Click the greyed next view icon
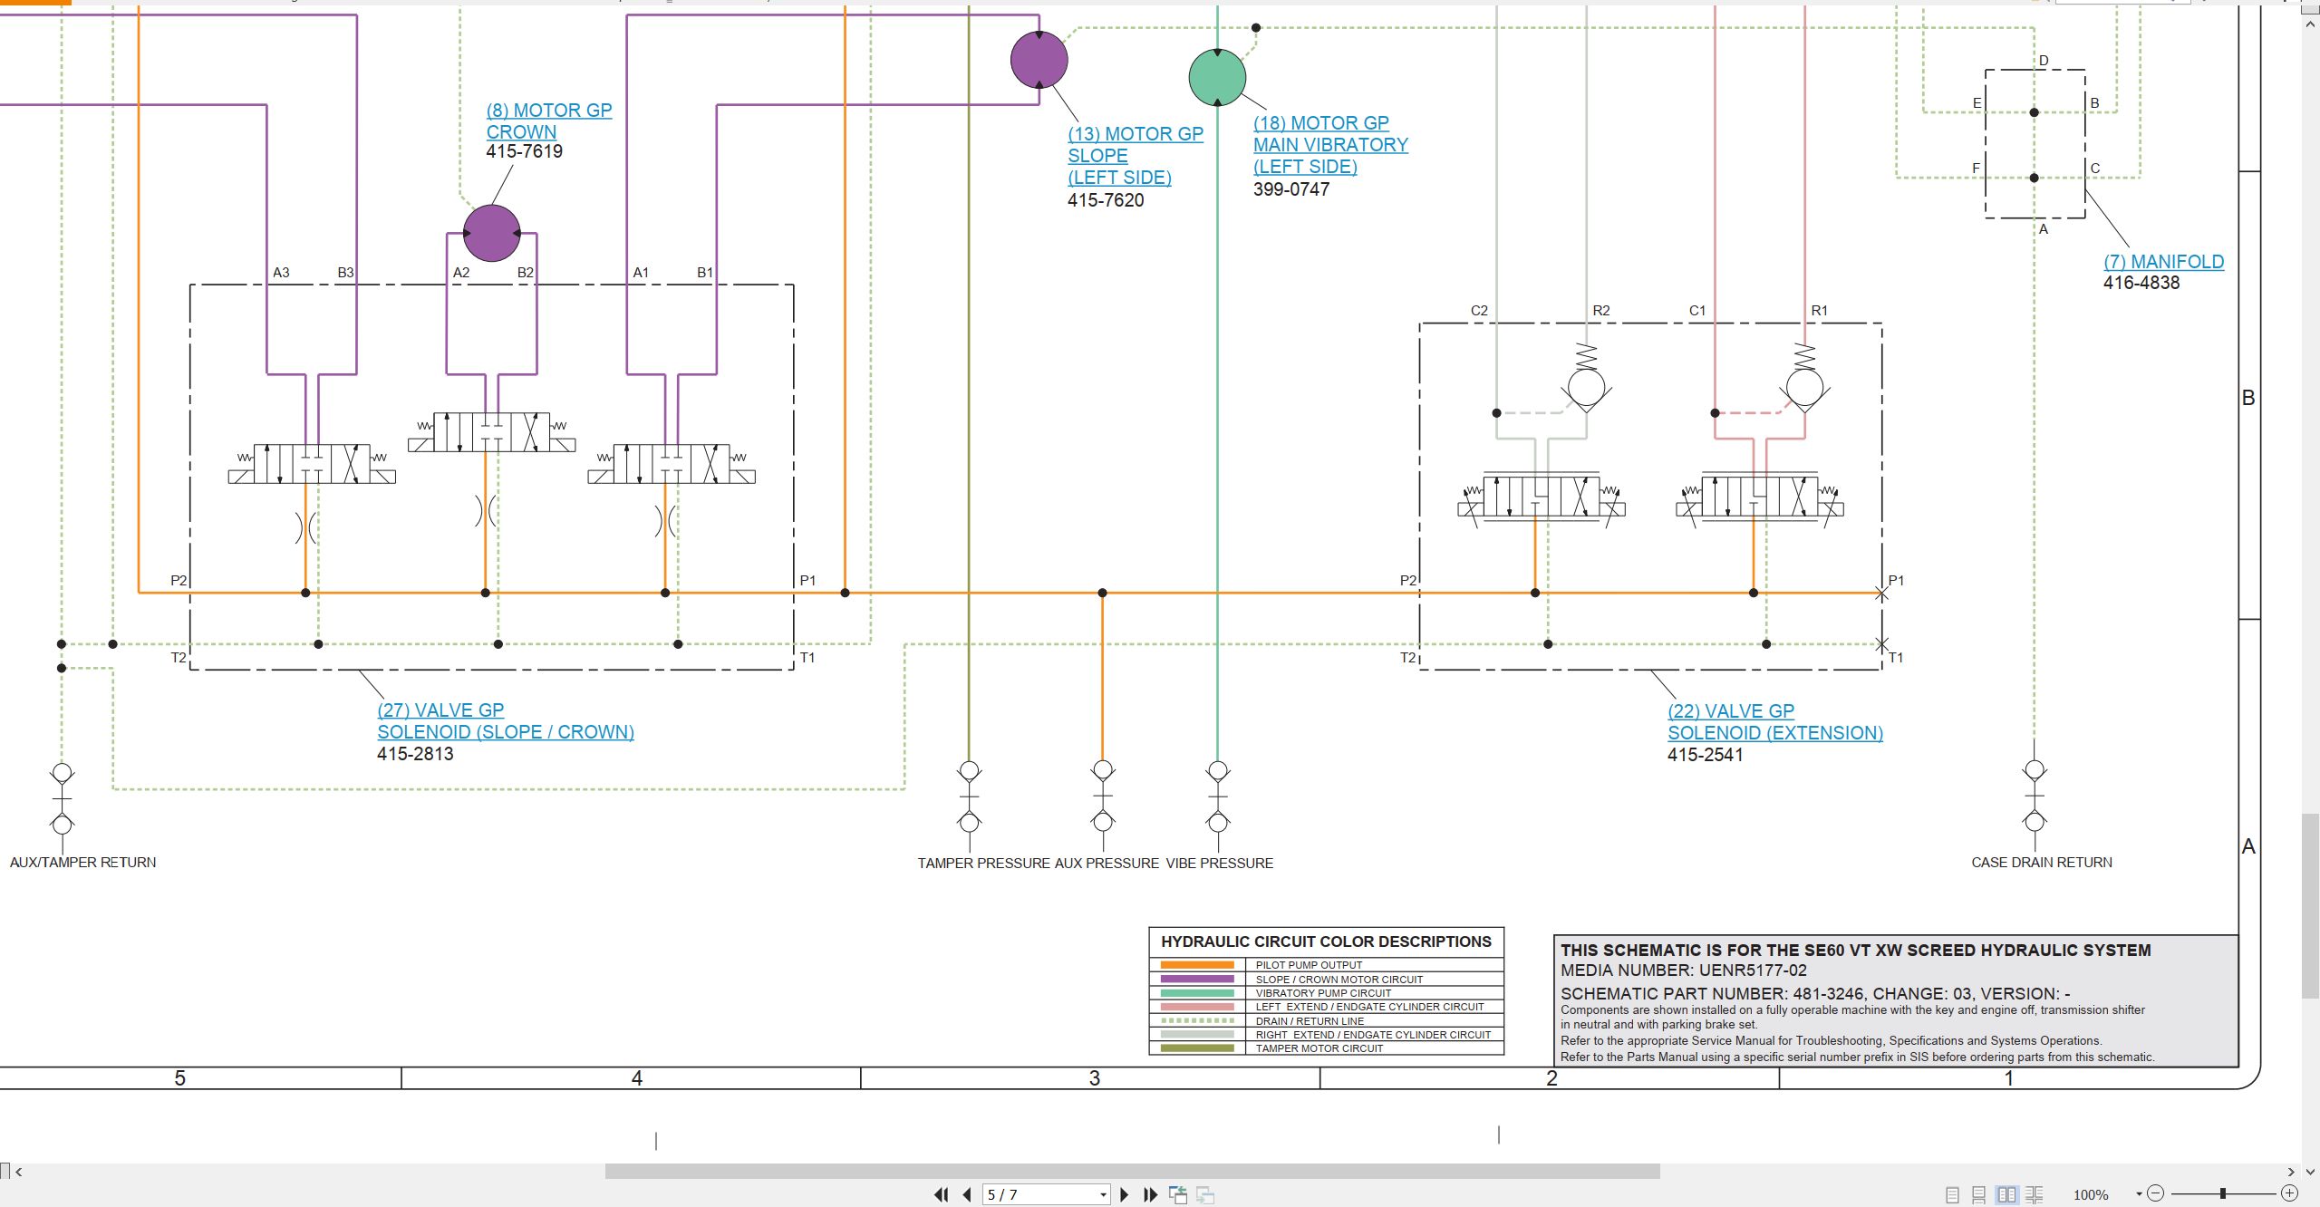This screenshot has width=2320, height=1207. pos(1205,1194)
